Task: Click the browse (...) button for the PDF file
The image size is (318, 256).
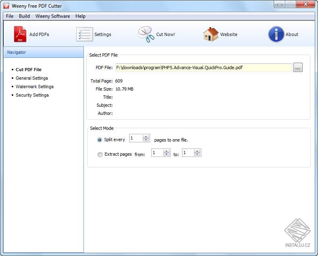Action: click(x=298, y=68)
